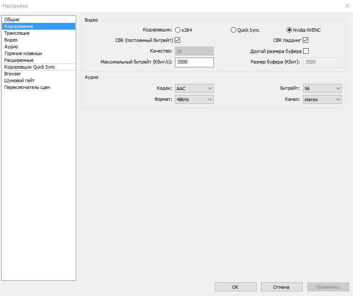Click the Максимальный битрейт input field
Screen dimensions: 353x296
click(x=194, y=62)
